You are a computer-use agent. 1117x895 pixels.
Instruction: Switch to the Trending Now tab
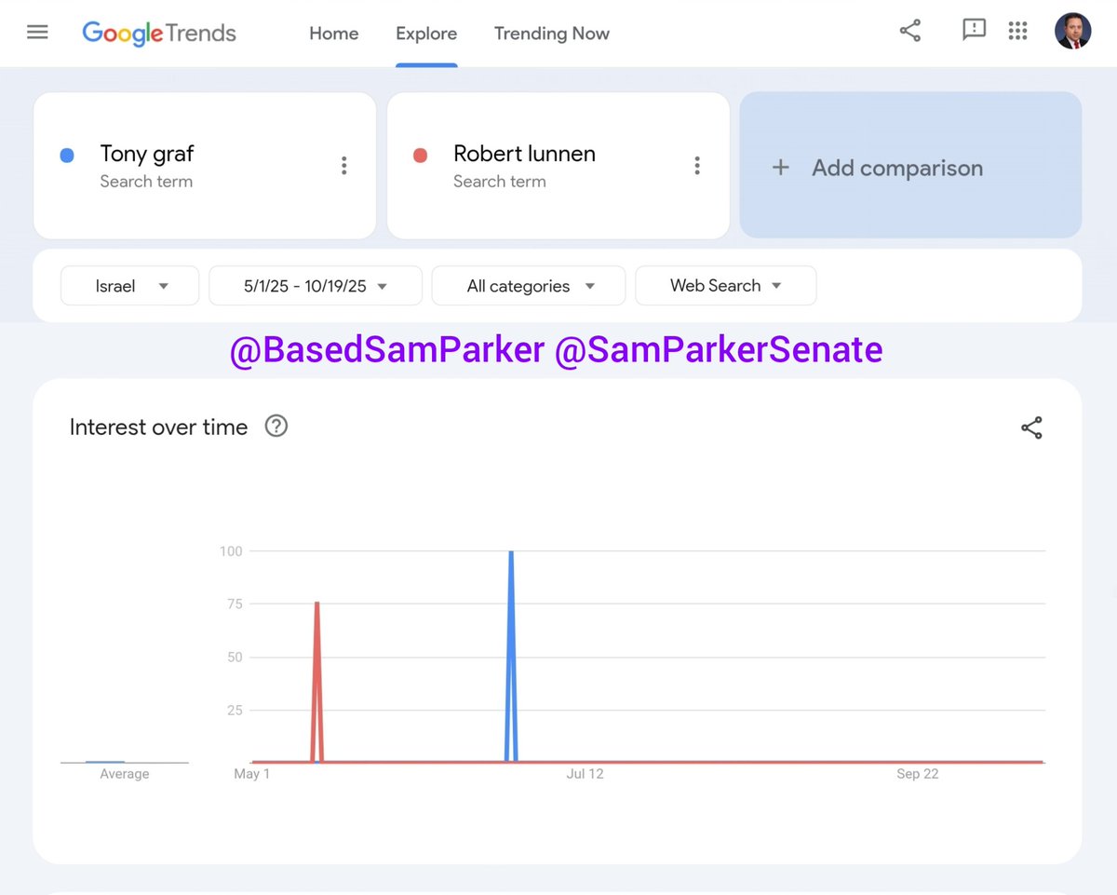point(551,34)
